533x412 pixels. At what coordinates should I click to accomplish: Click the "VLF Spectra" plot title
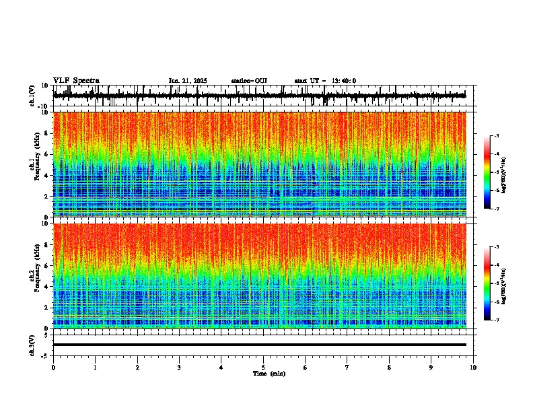point(76,81)
